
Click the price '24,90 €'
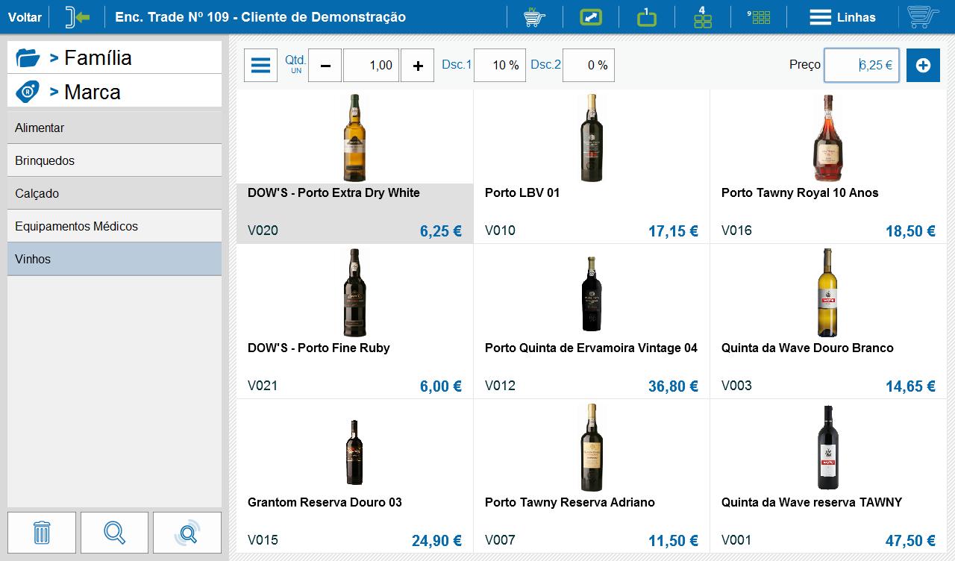pyautogui.click(x=436, y=541)
